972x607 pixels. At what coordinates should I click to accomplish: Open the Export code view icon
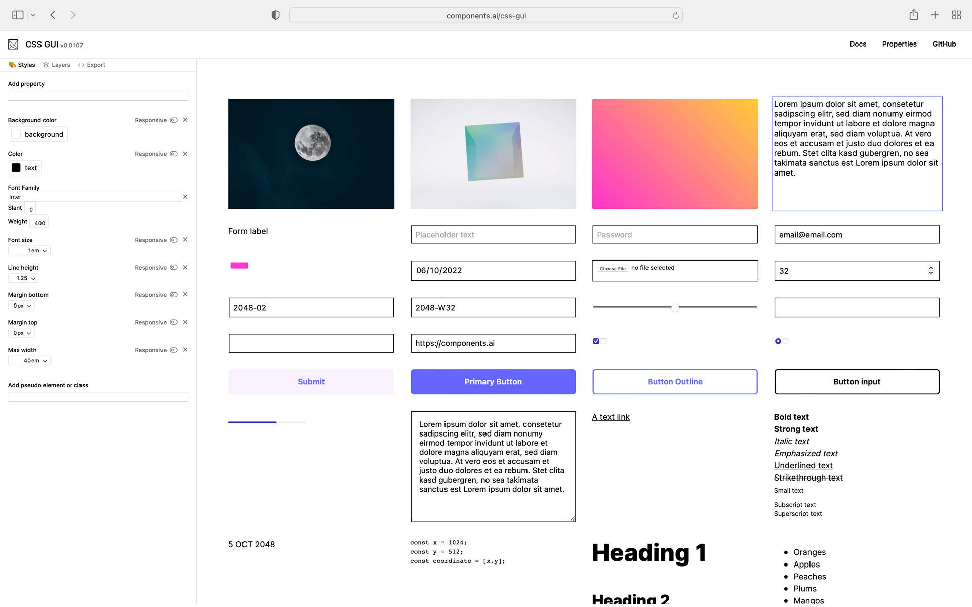coord(82,65)
